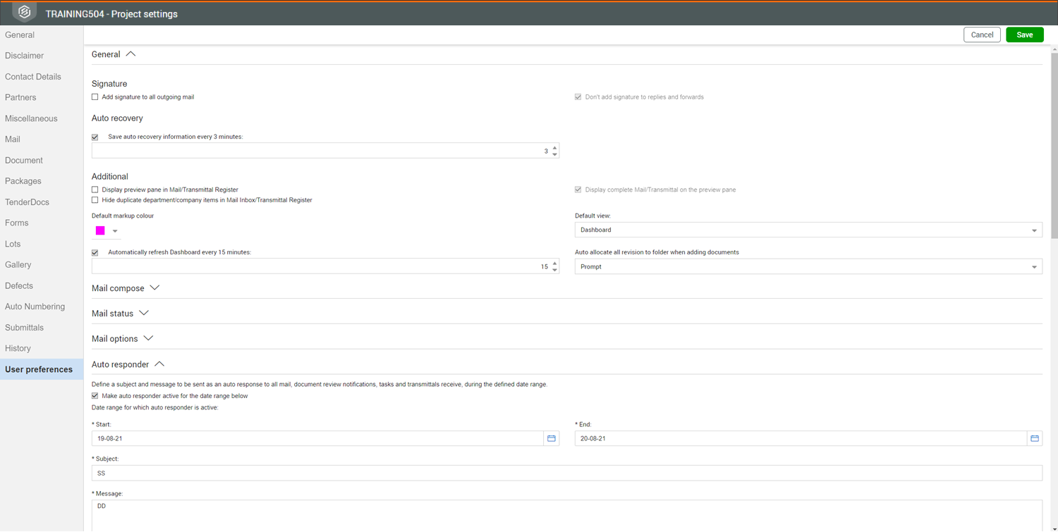Uncheck Make auto responder active checkbox
Image resolution: width=1058 pixels, height=532 pixels.
(x=95, y=396)
